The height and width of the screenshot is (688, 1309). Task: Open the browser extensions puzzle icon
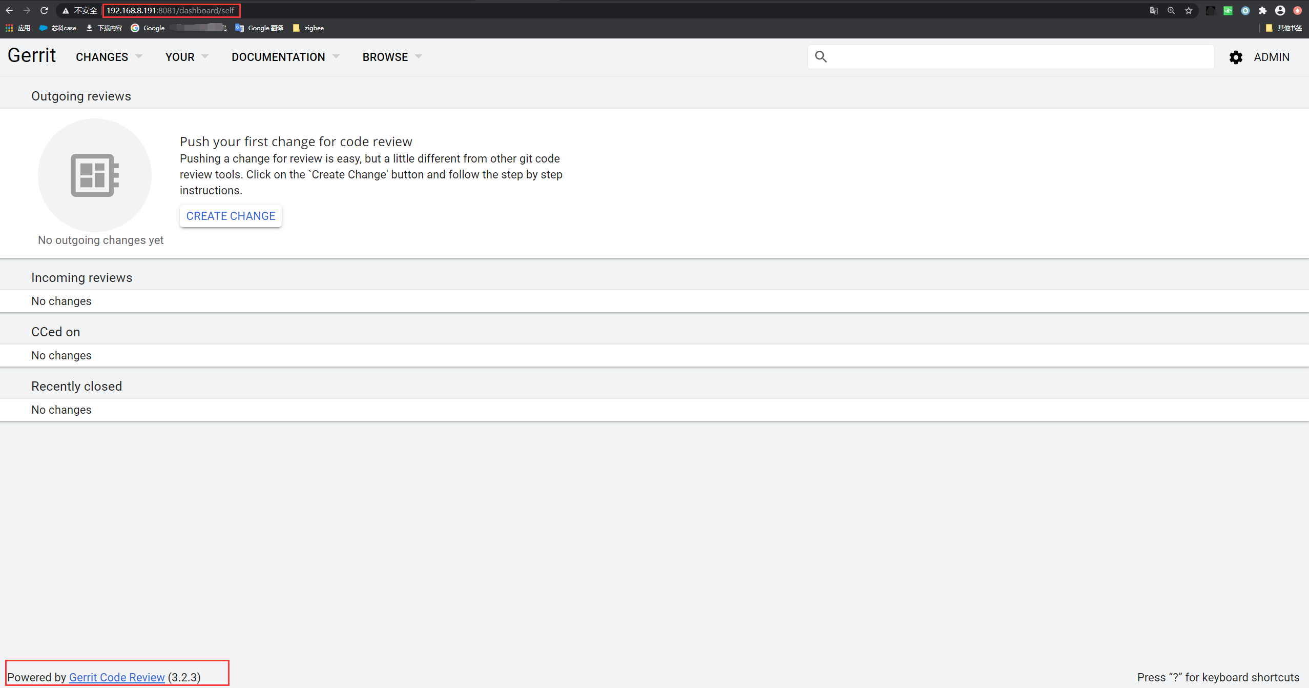coord(1262,10)
